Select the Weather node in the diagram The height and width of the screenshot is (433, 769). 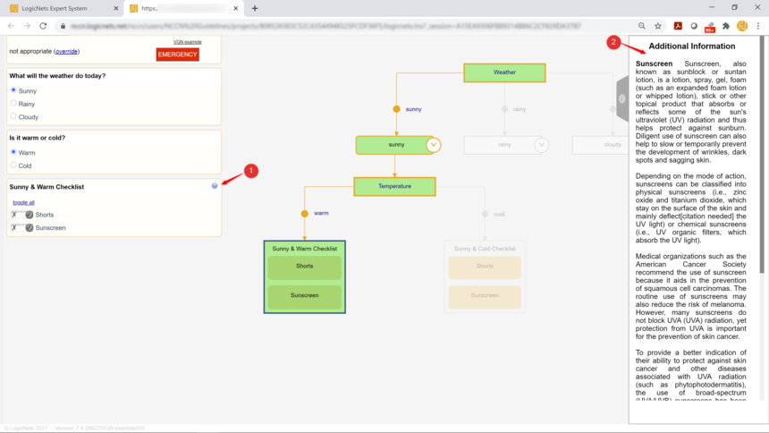point(504,72)
